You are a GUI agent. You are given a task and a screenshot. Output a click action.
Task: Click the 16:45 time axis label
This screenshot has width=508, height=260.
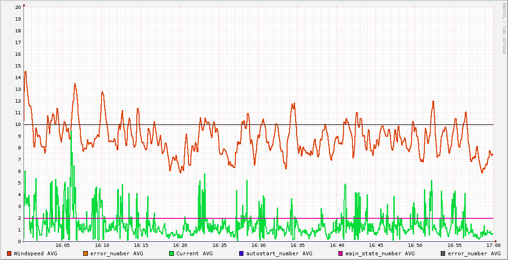376,245
